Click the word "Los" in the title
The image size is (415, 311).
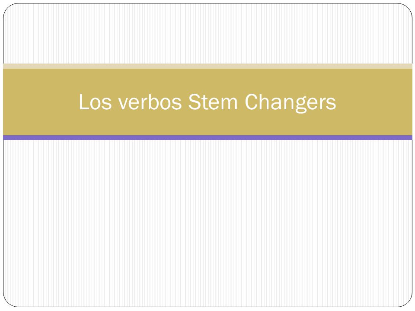click(x=95, y=102)
